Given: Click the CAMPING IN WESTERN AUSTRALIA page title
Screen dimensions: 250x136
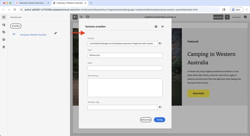Looking at the screenshot, I should pyautogui.click(x=160, y=17).
